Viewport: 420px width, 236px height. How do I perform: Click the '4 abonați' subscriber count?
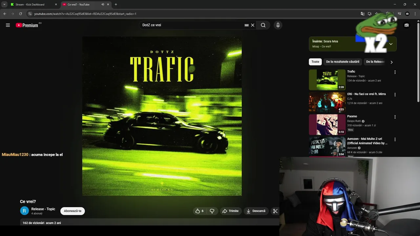(37, 213)
